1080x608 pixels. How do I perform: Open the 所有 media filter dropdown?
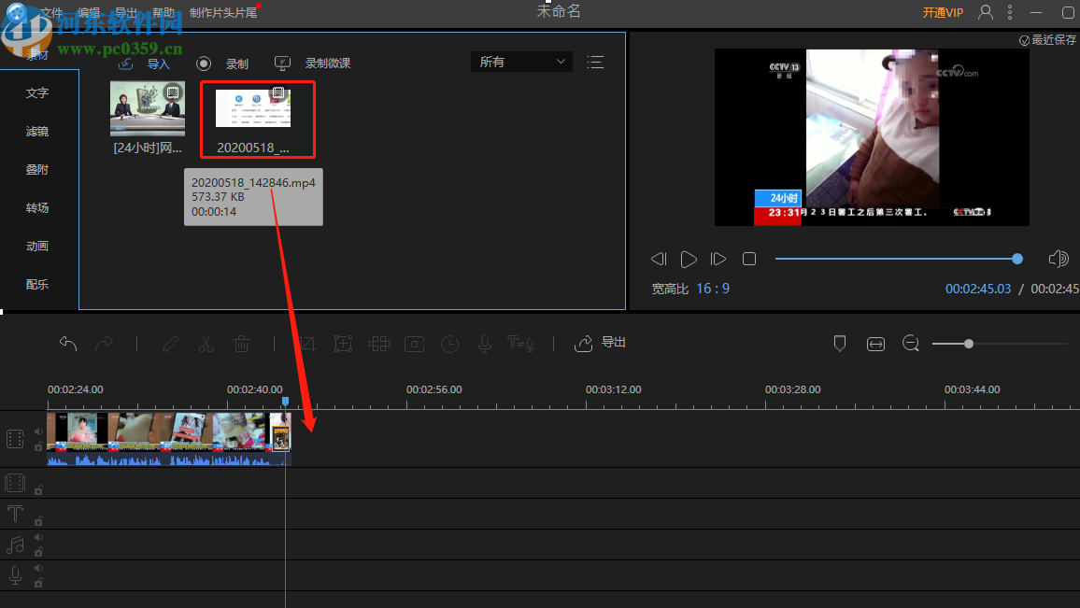pos(521,62)
